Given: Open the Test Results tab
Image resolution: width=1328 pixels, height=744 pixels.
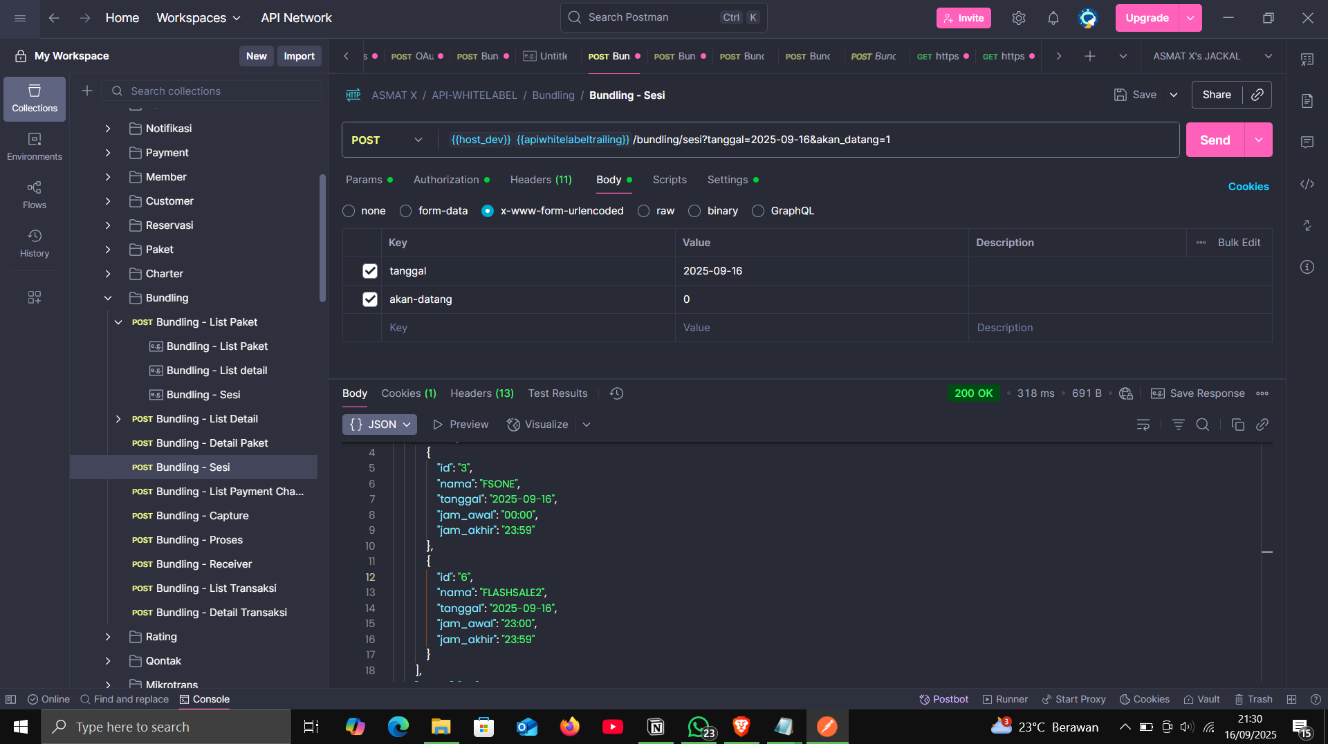Looking at the screenshot, I should coord(557,393).
